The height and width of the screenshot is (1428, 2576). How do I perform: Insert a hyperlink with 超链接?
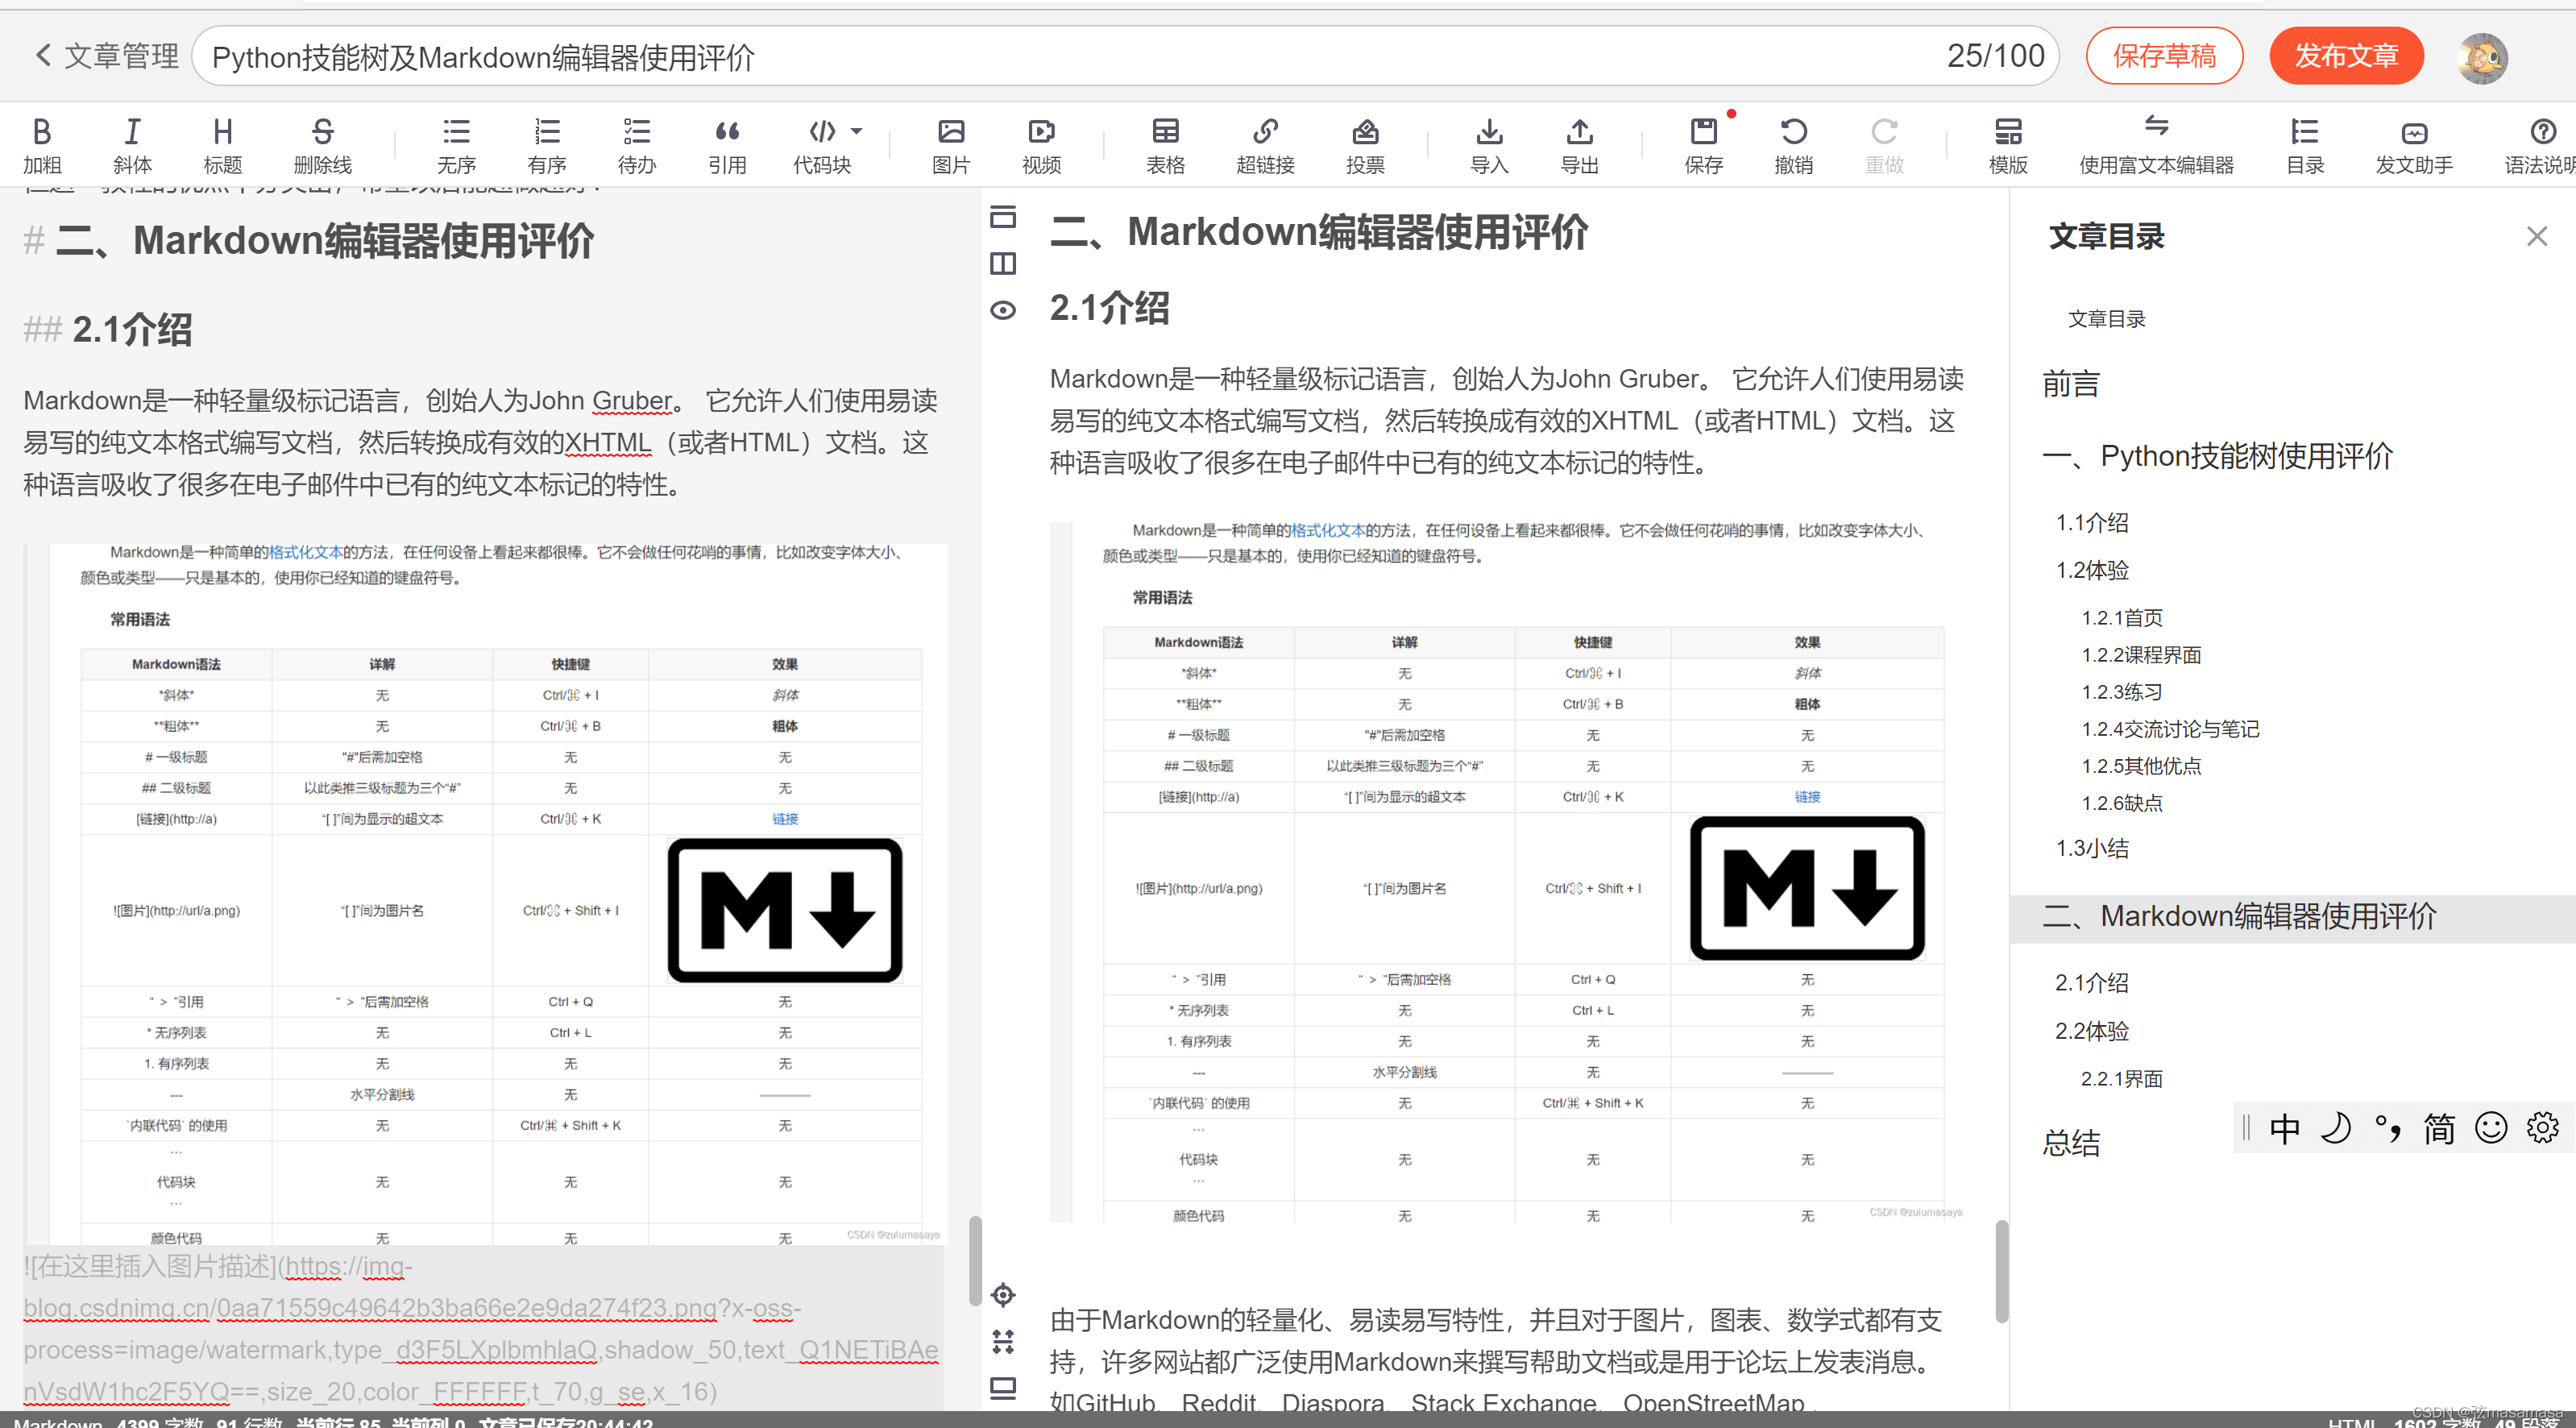1265,146
